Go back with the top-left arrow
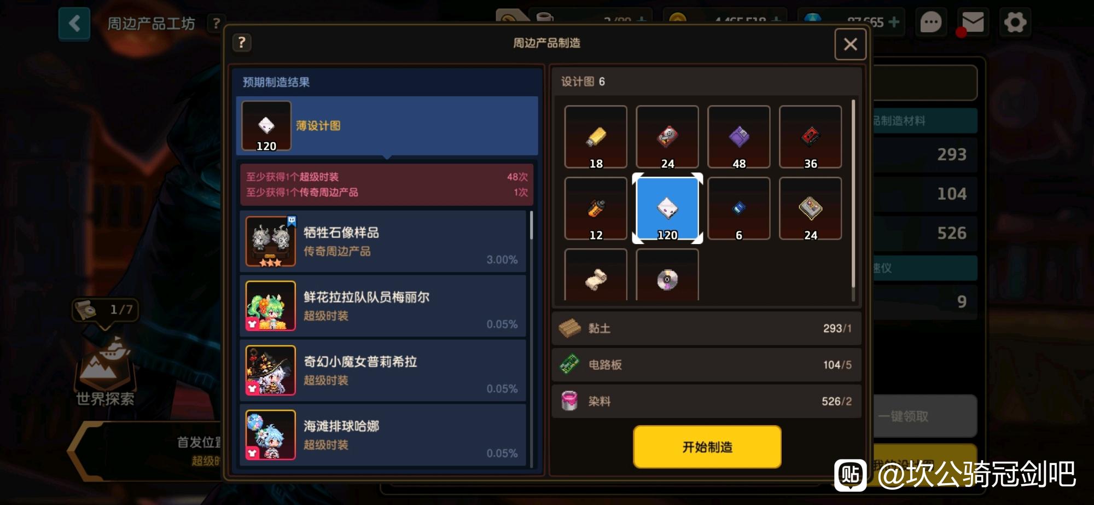Image resolution: width=1094 pixels, height=505 pixels. tap(74, 24)
